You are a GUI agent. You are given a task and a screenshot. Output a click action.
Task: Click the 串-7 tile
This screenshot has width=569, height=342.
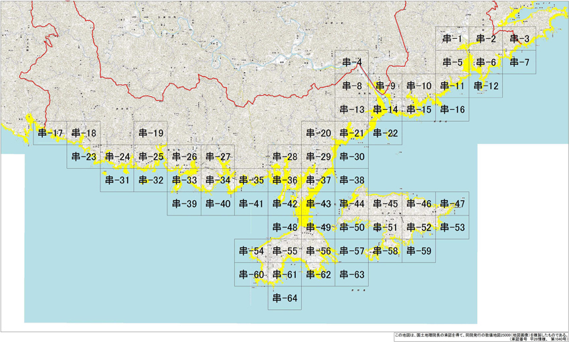[x=519, y=62]
